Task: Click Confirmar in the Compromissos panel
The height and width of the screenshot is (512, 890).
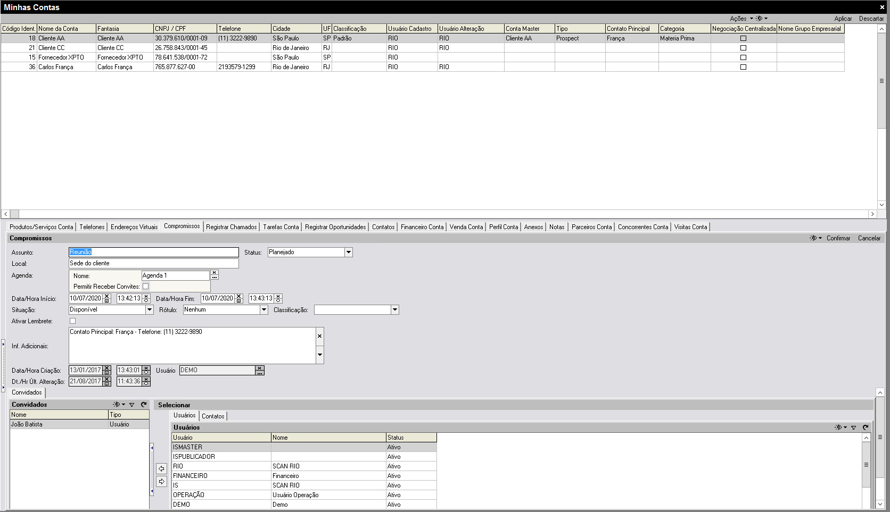Action: [838, 238]
